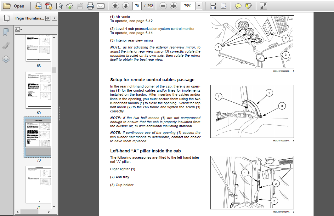This screenshot has height=216, width=334.
Task: Click the edit/sign document icon
Action: 59,6
